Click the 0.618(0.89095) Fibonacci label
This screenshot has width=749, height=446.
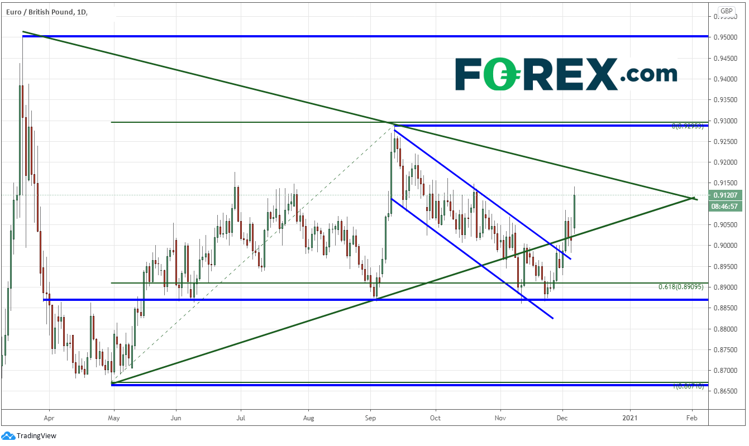pos(682,287)
